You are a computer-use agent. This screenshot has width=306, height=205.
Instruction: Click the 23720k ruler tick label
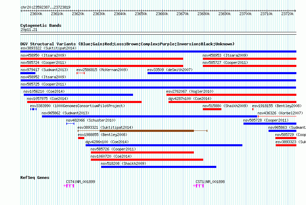click(287, 14)
